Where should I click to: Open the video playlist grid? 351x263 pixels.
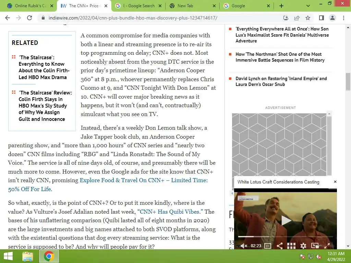tap(291, 246)
